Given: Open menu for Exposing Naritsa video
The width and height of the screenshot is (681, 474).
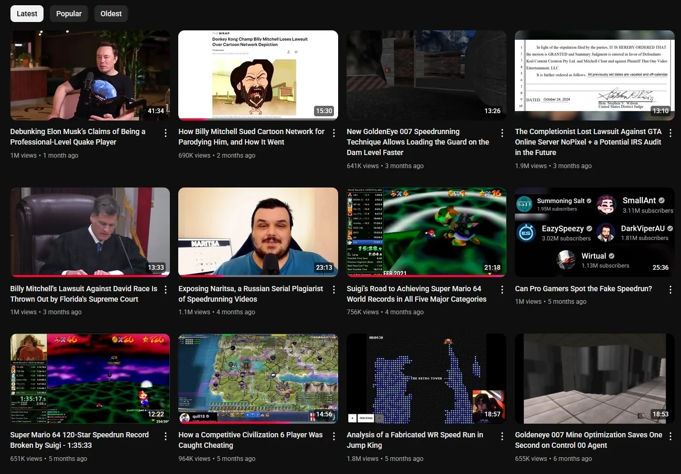Looking at the screenshot, I should coord(334,290).
